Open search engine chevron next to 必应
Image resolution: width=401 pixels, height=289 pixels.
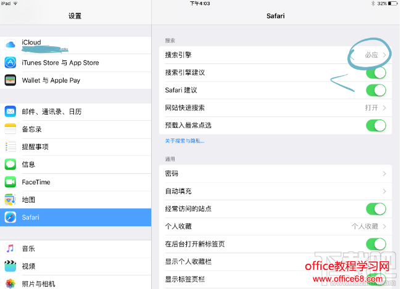point(384,55)
